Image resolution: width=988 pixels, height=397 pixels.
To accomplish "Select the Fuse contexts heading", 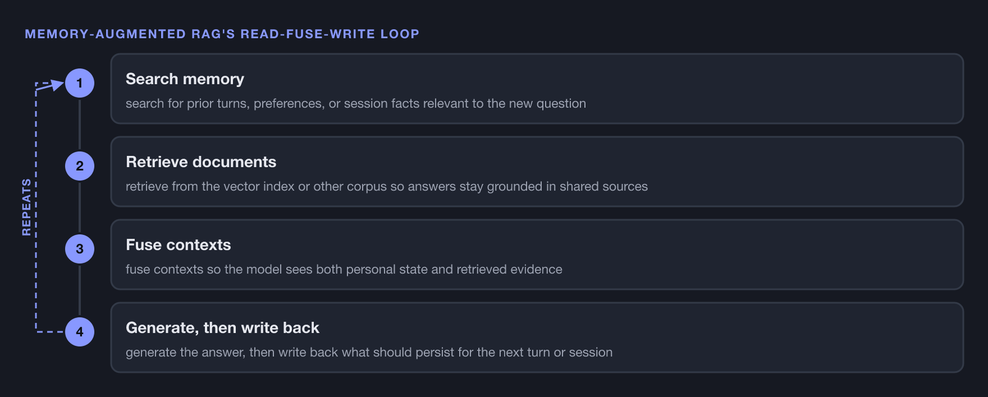I will pyautogui.click(x=178, y=245).
